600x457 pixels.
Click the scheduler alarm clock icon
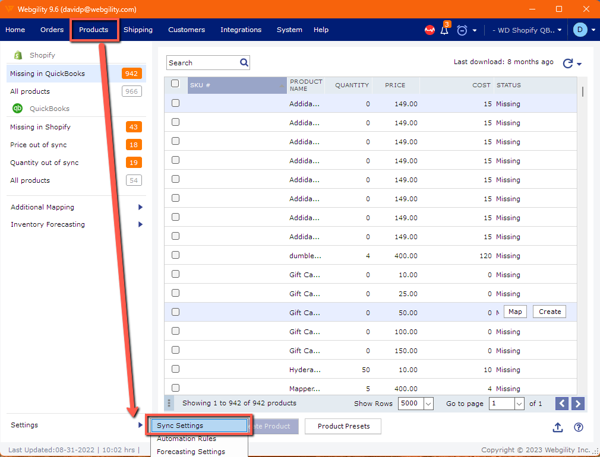(x=462, y=30)
